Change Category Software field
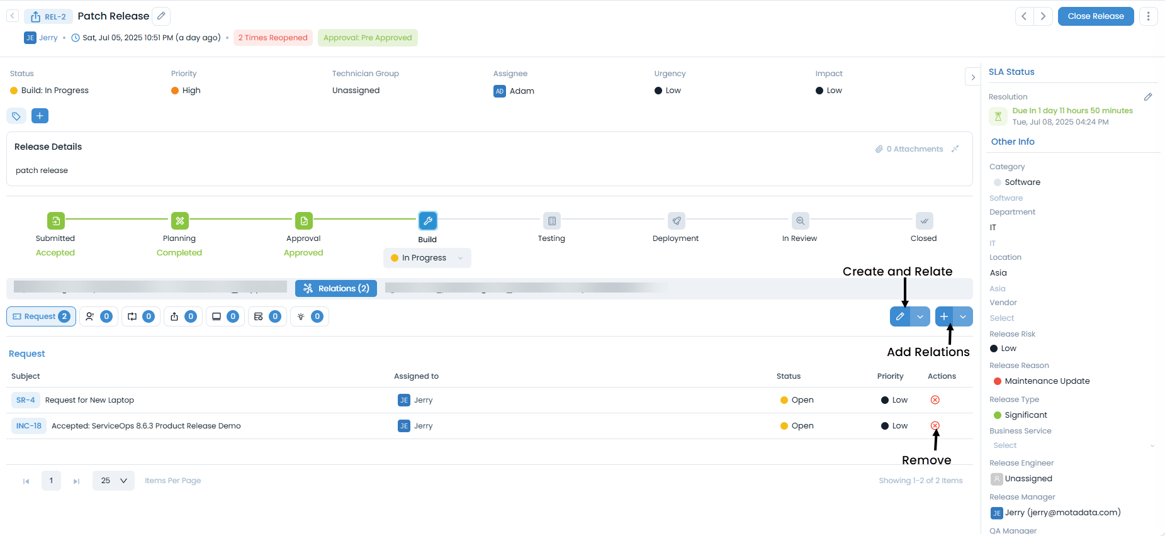The width and height of the screenshot is (1165, 536). point(1016,182)
